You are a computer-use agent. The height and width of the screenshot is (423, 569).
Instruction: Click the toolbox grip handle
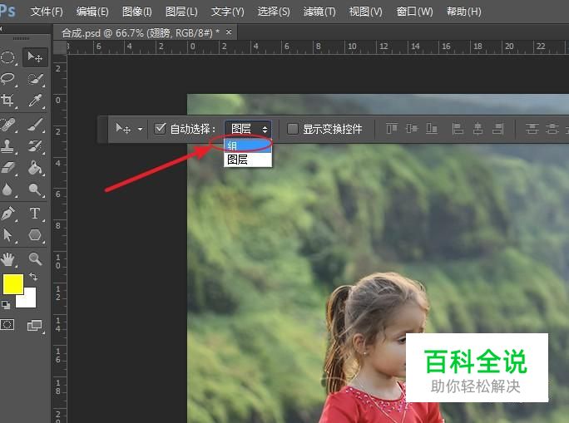tap(21, 38)
